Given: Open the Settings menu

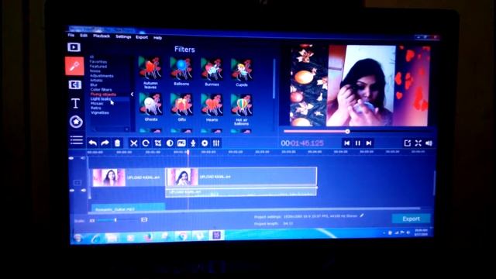Looking at the screenshot, I should (123, 36).
